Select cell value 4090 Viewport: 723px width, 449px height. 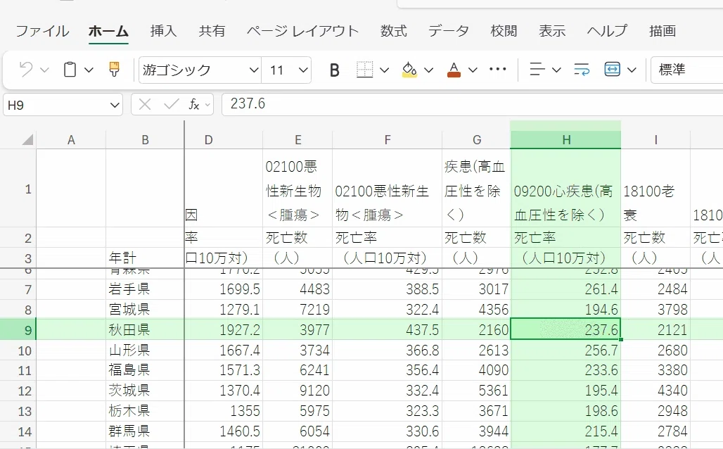[x=476, y=371]
